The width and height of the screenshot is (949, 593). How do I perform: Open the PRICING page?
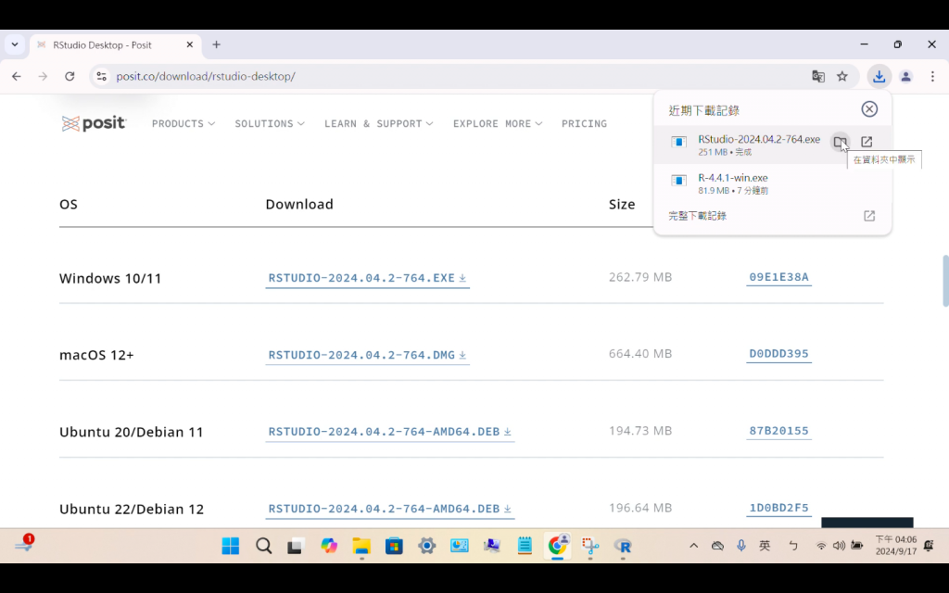[x=584, y=123]
